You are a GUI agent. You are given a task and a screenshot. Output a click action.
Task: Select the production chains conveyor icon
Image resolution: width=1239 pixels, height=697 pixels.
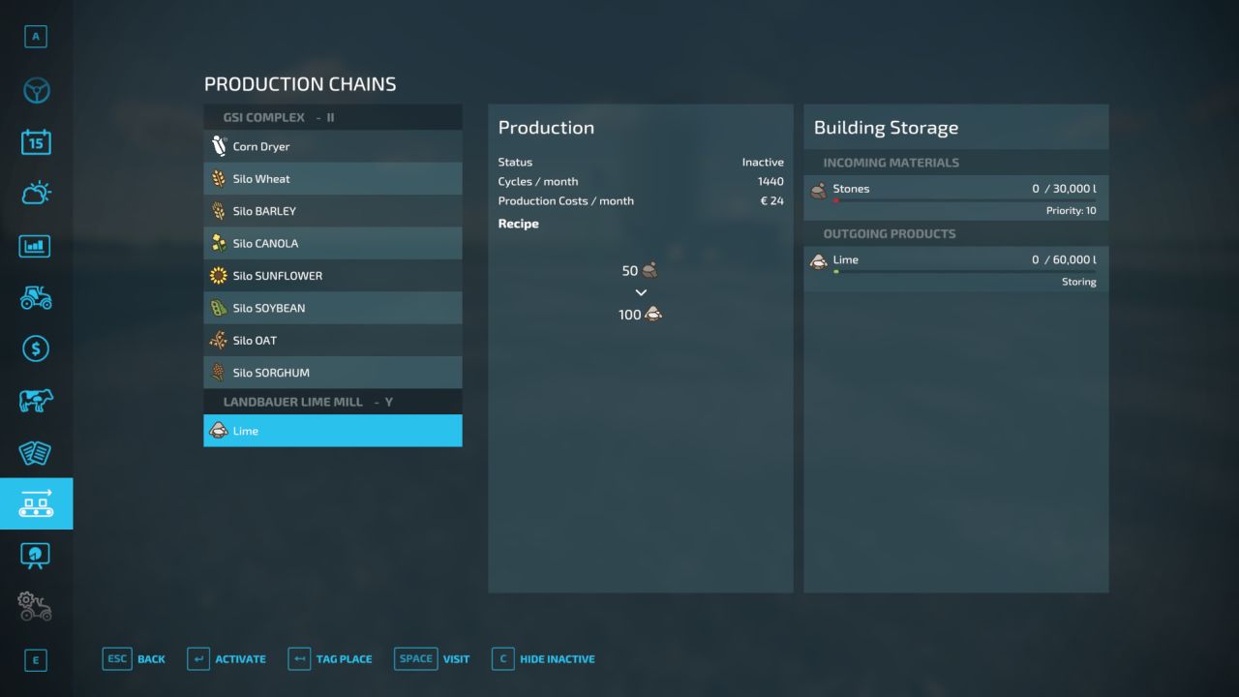pyautogui.click(x=36, y=503)
